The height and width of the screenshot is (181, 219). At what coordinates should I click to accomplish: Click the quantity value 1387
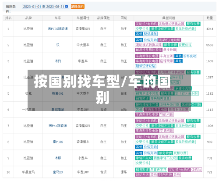pos(210,77)
